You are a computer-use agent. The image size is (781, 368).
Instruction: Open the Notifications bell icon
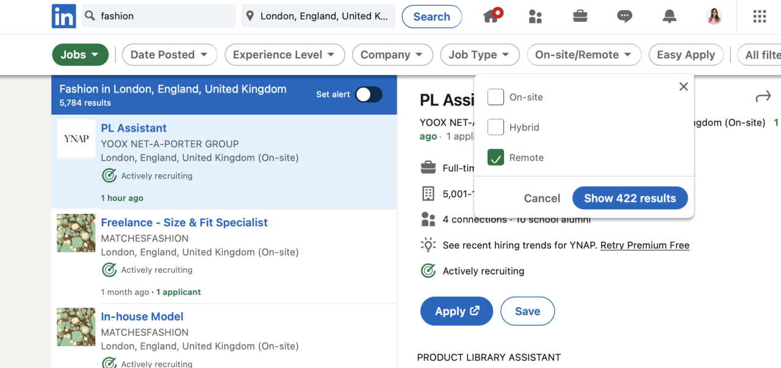click(669, 16)
